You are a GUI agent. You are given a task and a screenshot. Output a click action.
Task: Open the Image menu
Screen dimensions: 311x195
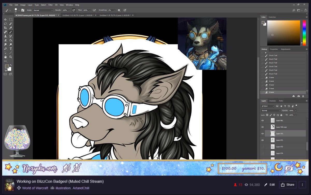click(x=23, y=5)
